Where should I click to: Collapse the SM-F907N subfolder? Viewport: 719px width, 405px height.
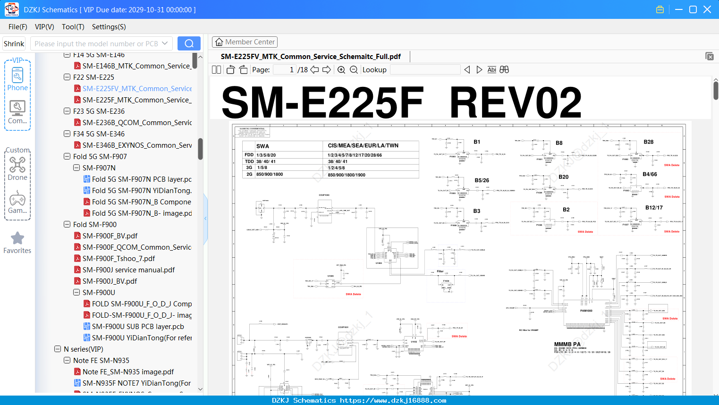point(76,168)
